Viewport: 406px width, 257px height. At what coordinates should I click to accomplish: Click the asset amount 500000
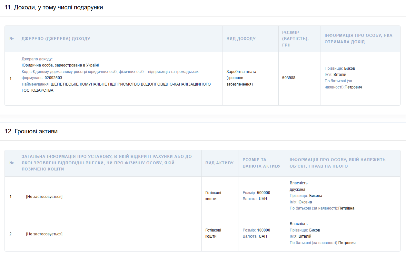263,193
